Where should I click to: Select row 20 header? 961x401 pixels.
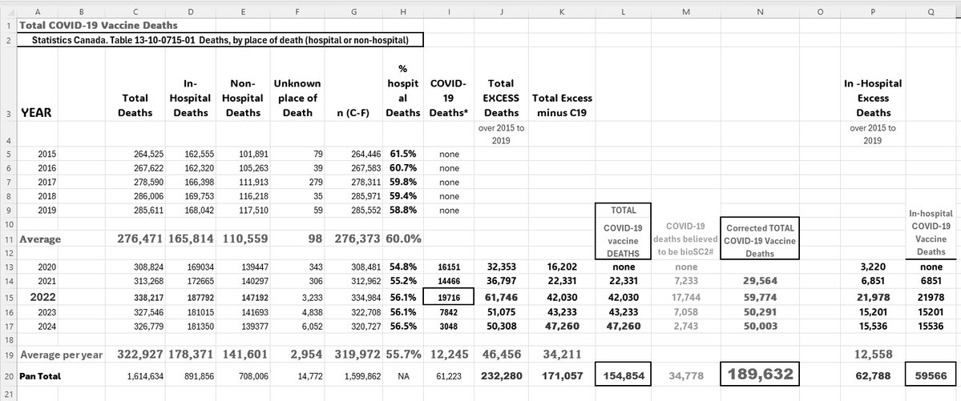pos(9,376)
